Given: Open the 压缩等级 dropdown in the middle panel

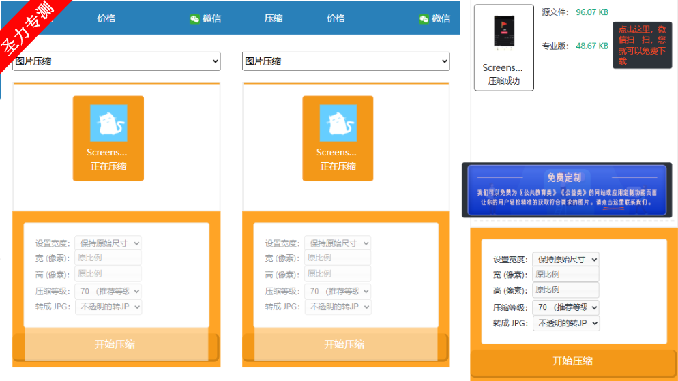Looking at the screenshot, I should (x=338, y=291).
